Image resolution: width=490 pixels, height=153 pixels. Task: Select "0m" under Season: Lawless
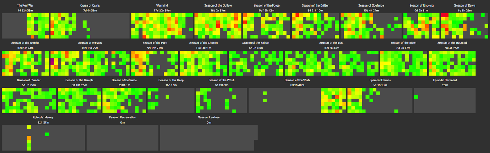(x=209, y=122)
